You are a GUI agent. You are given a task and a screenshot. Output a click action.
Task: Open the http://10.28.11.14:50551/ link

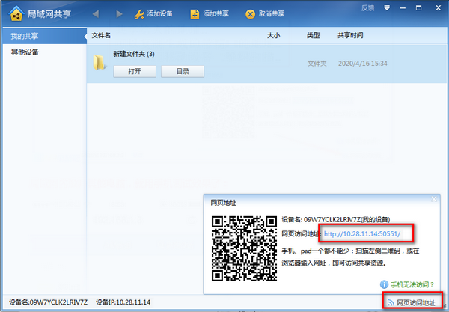click(362, 234)
